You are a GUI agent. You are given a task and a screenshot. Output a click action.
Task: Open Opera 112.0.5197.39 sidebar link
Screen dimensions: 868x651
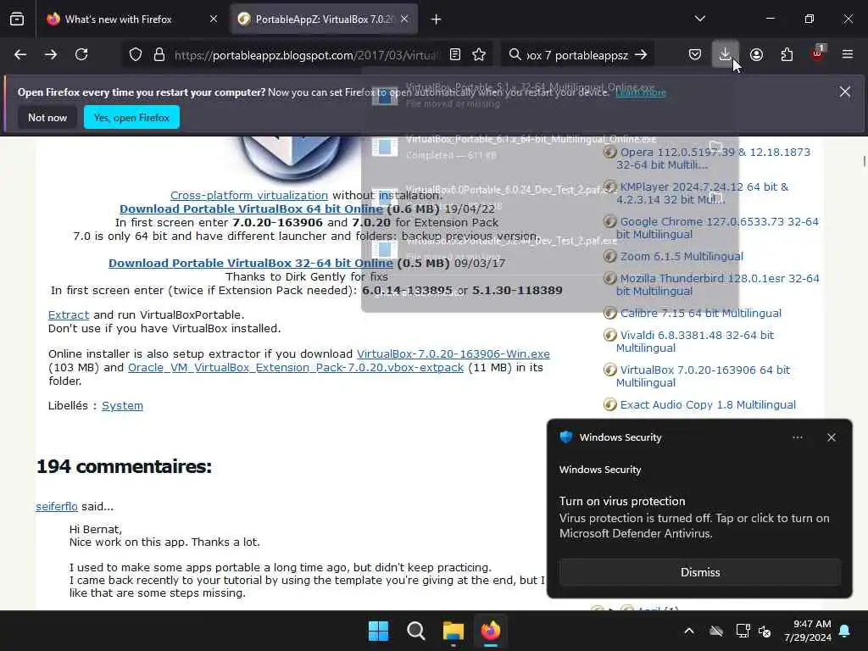tap(713, 159)
